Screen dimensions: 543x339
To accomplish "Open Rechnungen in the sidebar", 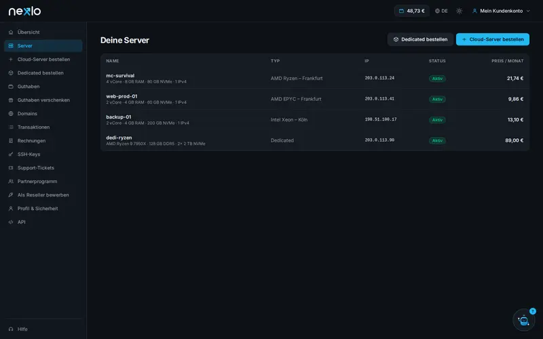I will pyautogui.click(x=43, y=141).
